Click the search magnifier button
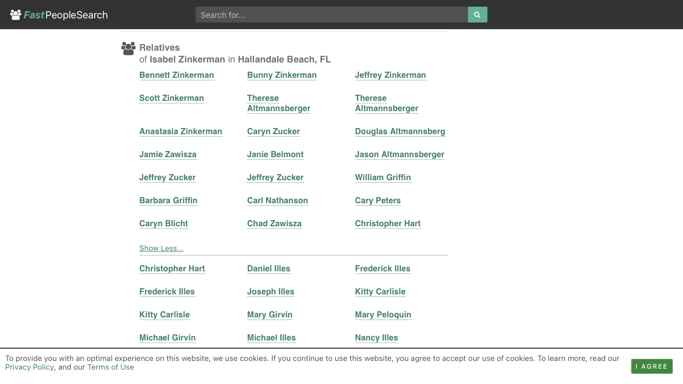Viewport: 683px width, 384px height. pyautogui.click(x=477, y=15)
